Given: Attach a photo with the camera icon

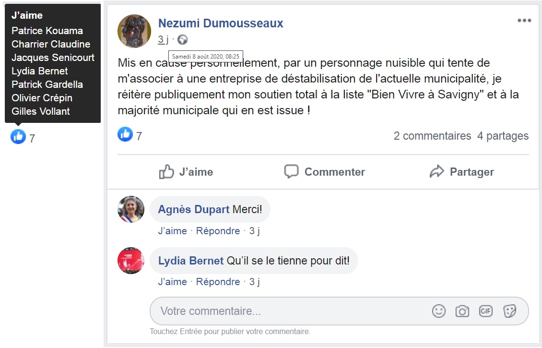Looking at the screenshot, I should click(x=462, y=311).
